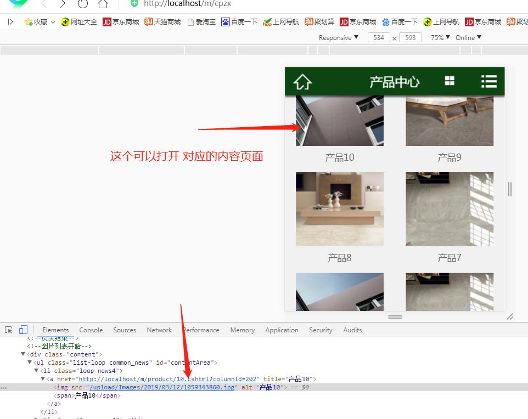Switch to the Performance tab

[x=201, y=330]
